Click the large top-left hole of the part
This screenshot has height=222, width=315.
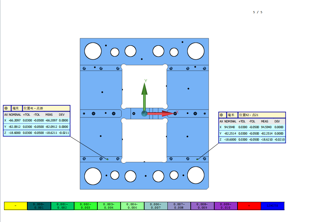coord(93,51)
